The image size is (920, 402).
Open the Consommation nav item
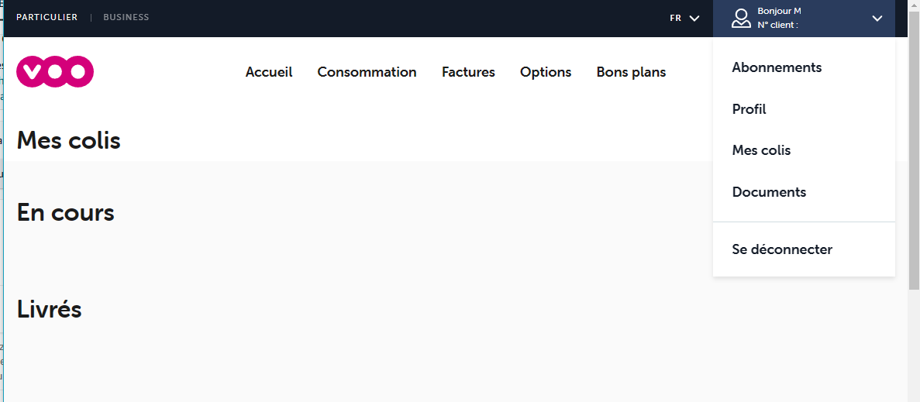point(367,72)
